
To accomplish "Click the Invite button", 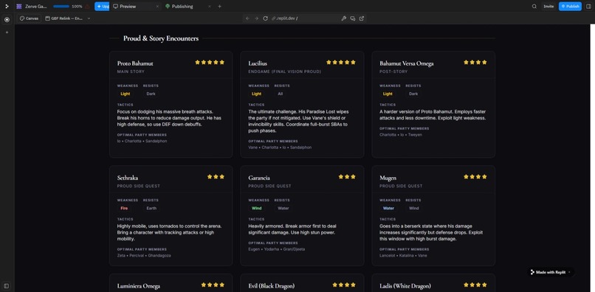I will click(x=548, y=7).
